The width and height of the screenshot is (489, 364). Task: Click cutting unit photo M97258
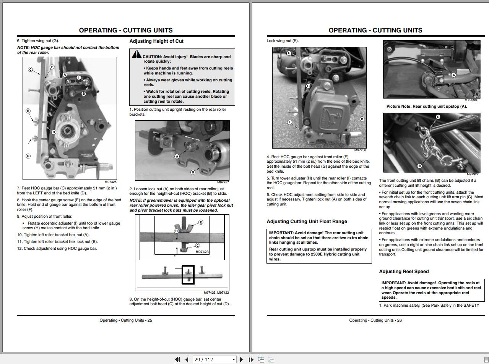coord(319,97)
